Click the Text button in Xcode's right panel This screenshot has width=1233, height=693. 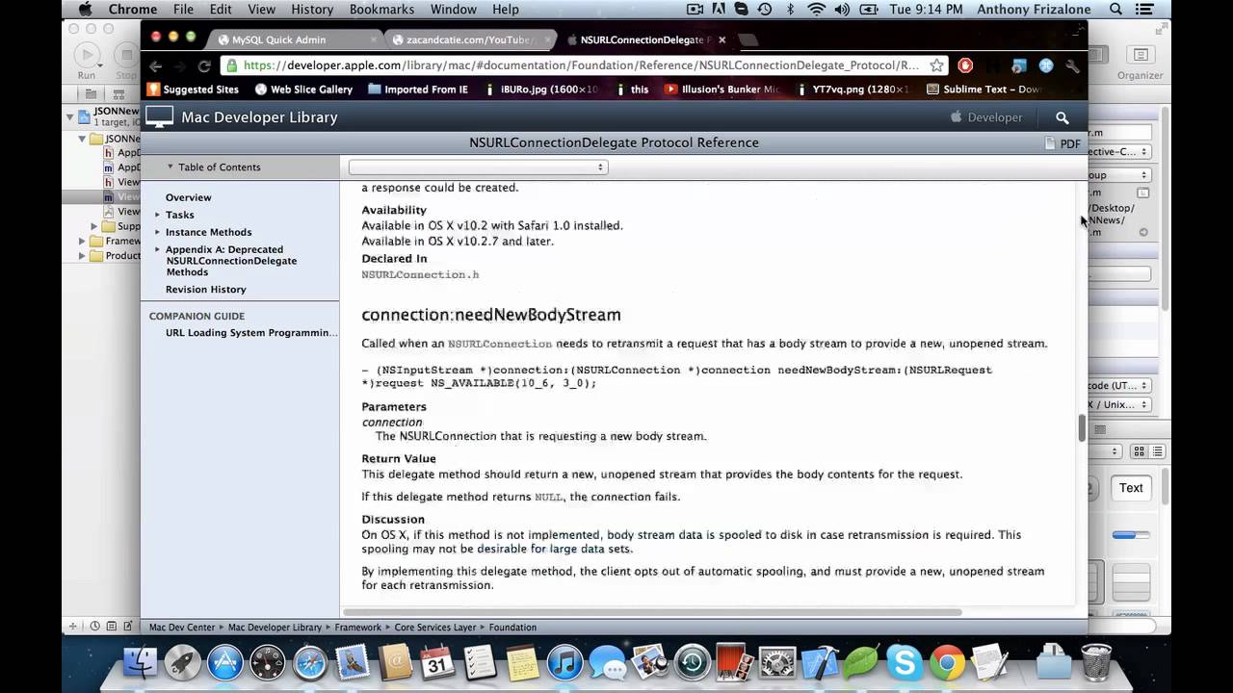[1131, 488]
